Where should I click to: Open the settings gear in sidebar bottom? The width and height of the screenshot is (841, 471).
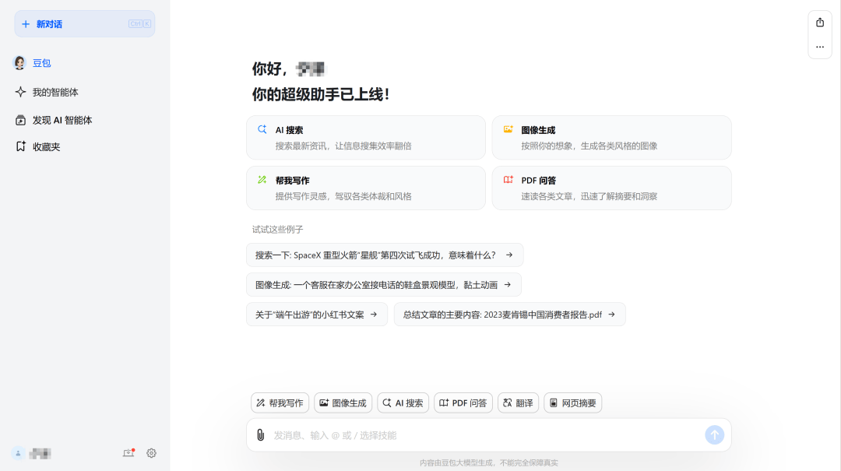tap(151, 452)
